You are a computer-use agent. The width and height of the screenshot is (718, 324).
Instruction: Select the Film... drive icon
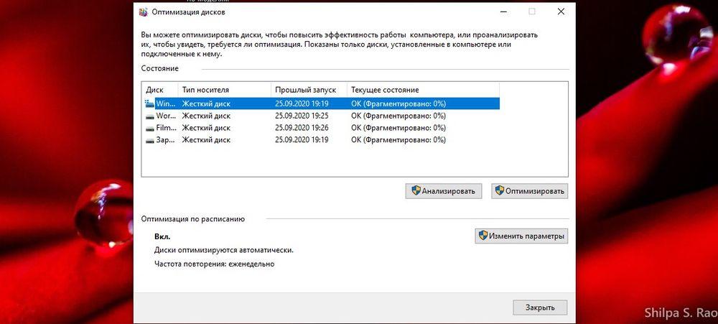coord(150,129)
